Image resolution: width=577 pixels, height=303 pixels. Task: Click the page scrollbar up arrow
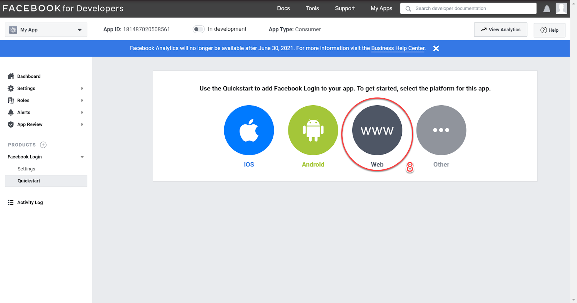tap(573, 3)
